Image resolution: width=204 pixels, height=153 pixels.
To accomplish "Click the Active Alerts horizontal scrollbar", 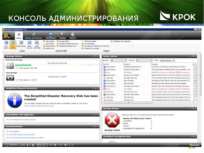I will click(129, 103).
